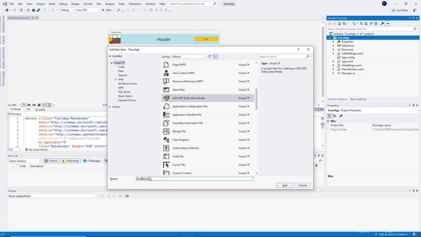Image resolution: width=421 pixels, height=237 pixels.
Task: Toggle the 0 Warnings filter
Action: click(x=70, y=161)
